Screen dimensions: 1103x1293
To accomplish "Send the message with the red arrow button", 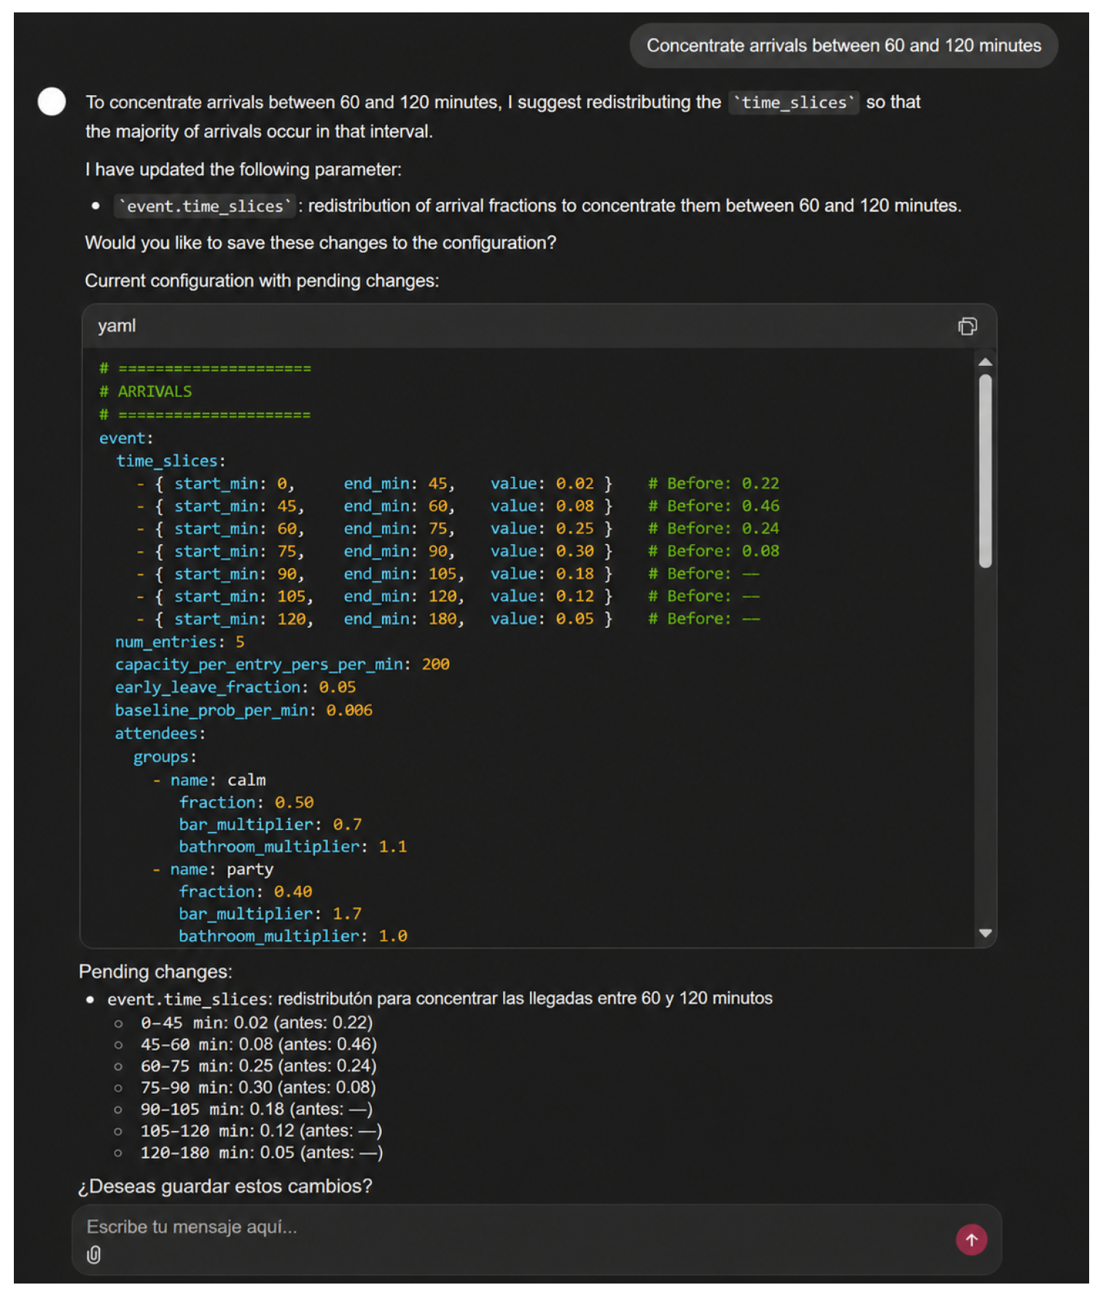I will point(971,1239).
